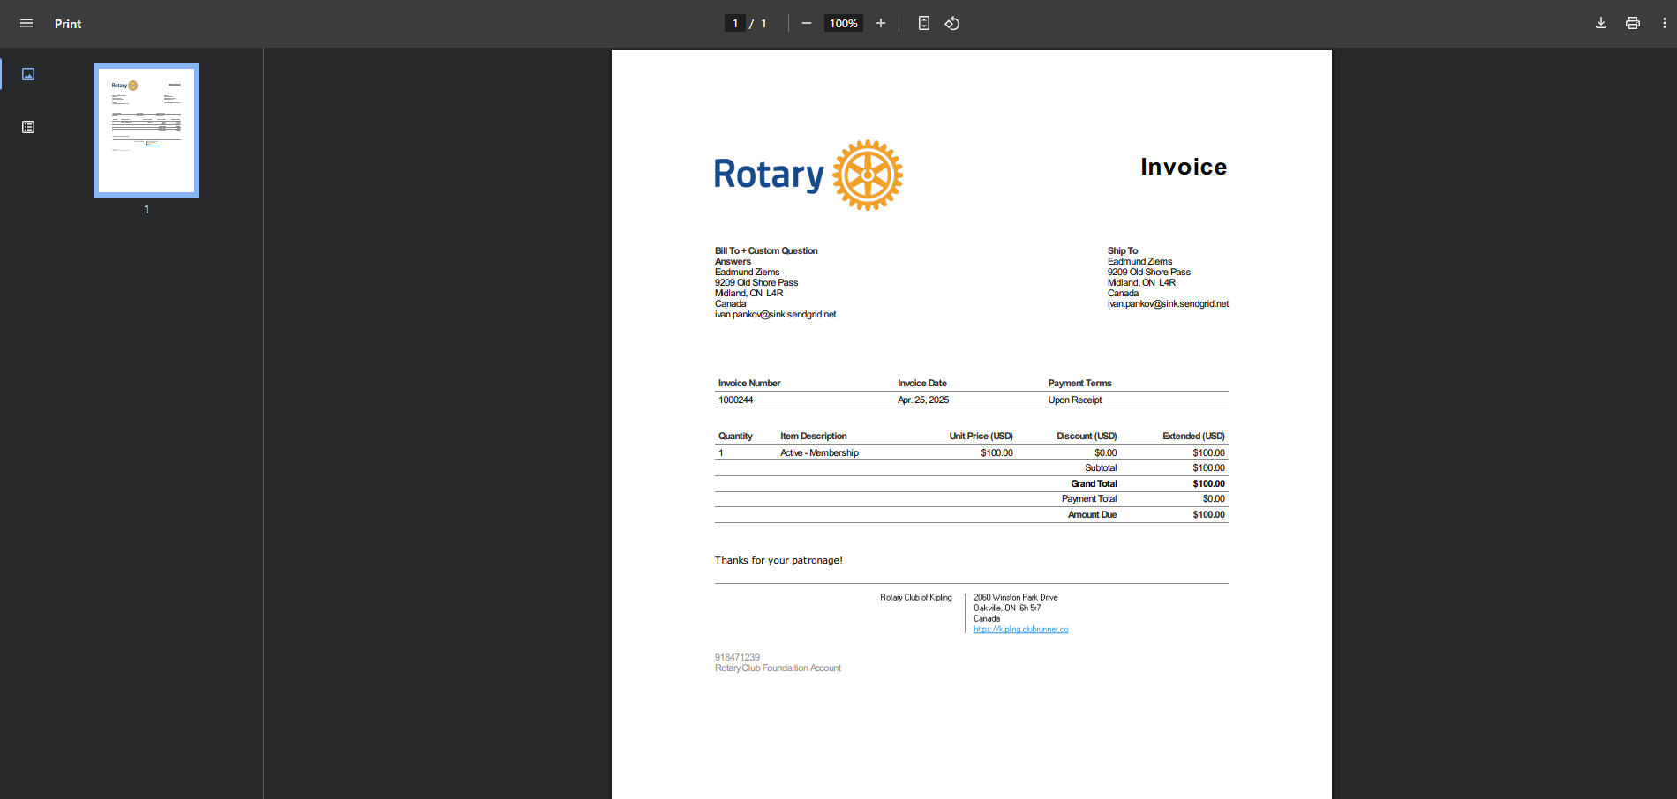Click the zoom out minus button

[806, 24]
